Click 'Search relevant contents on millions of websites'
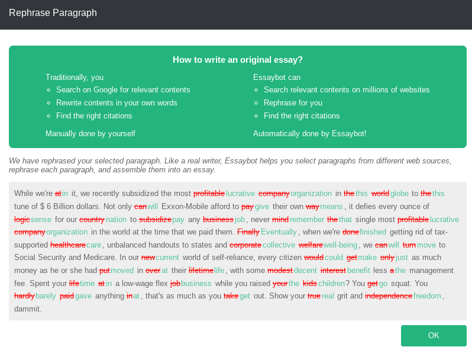Screen dimensions: 472x350 pyautogui.click(x=347, y=90)
